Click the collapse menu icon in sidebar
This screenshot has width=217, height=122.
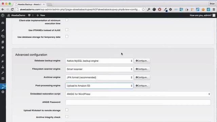tap(3, 92)
